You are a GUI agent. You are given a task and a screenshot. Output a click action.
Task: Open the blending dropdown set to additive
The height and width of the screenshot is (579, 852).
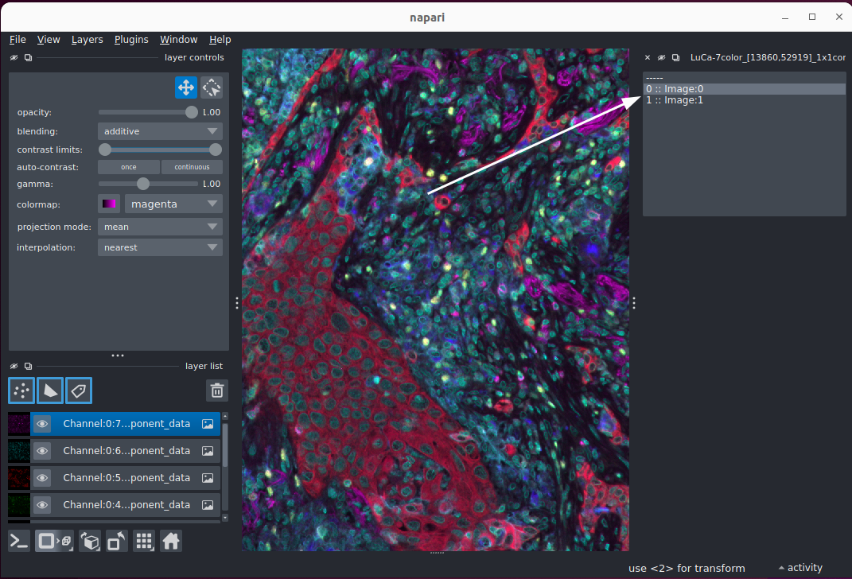pos(159,130)
